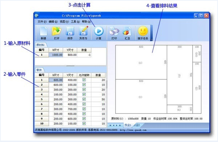The height and width of the screenshot is (142, 218).
Task: Open the 文件 (File) menu
Action: click(x=42, y=22)
